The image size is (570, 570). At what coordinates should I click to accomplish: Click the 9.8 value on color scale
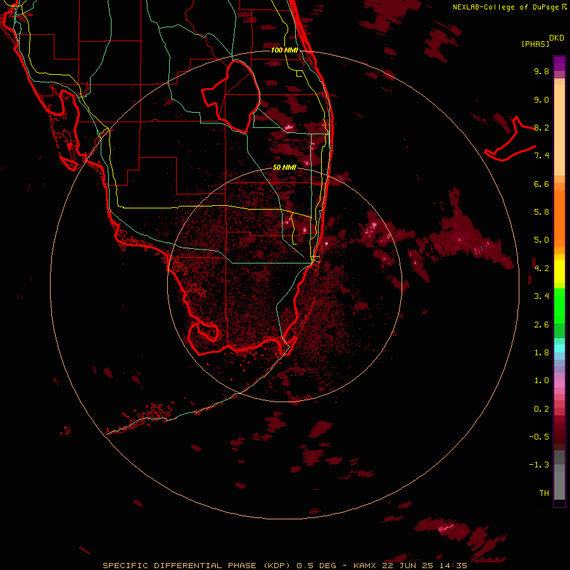tap(541, 71)
